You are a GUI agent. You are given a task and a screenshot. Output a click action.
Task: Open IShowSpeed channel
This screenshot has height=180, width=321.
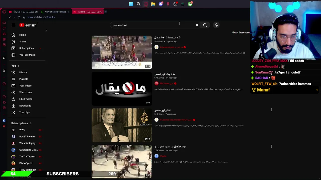[x=26, y=163]
